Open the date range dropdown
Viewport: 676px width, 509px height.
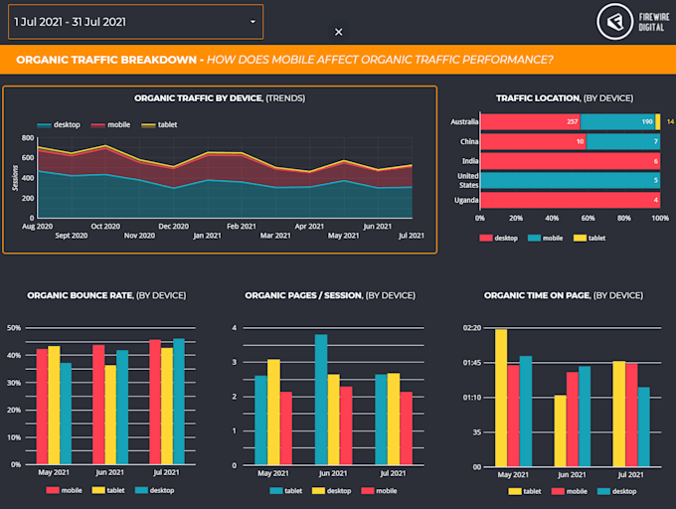coord(135,22)
